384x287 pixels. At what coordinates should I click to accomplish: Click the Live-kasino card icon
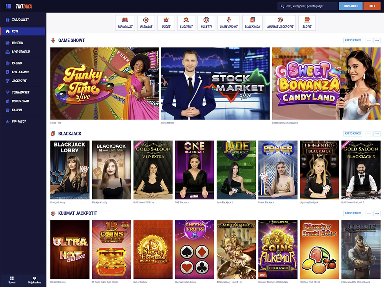tap(8, 72)
